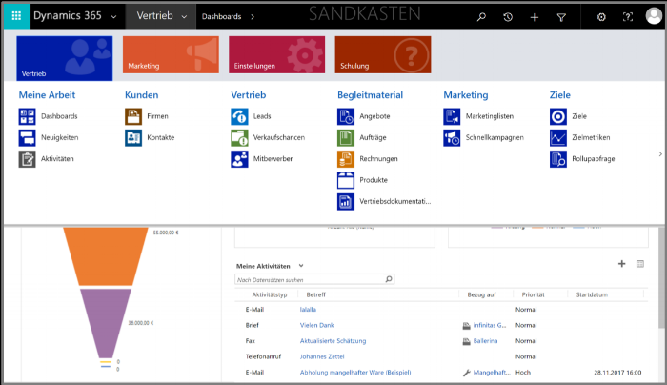Open the activities grid view icon

pos(640,264)
